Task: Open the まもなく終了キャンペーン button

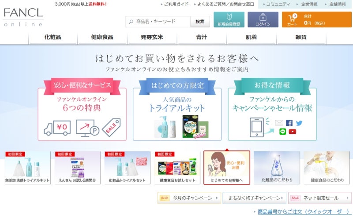Action: (255, 198)
